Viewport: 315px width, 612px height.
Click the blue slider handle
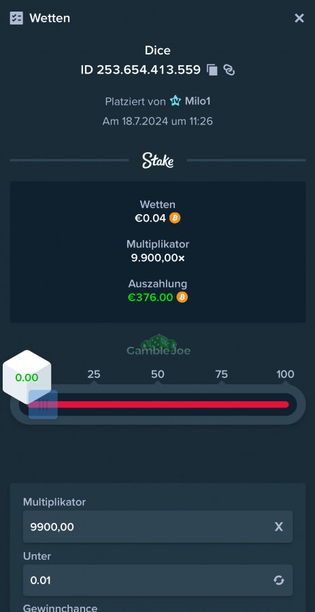(x=43, y=405)
